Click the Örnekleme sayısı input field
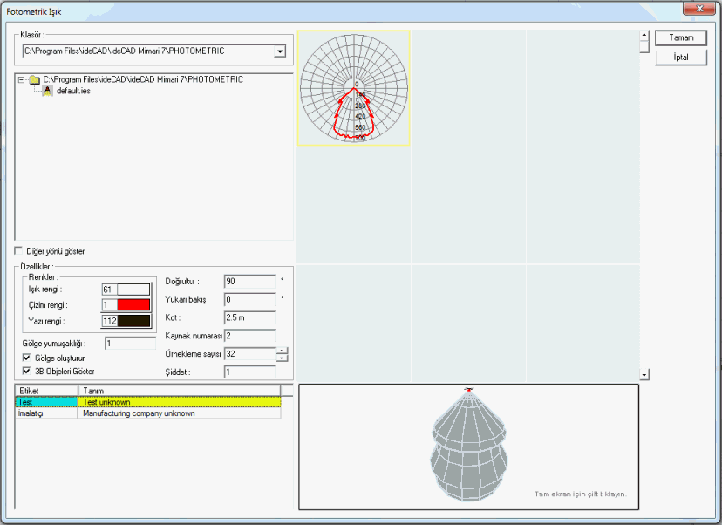Viewport: 722px width, 525px height. (x=249, y=354)
